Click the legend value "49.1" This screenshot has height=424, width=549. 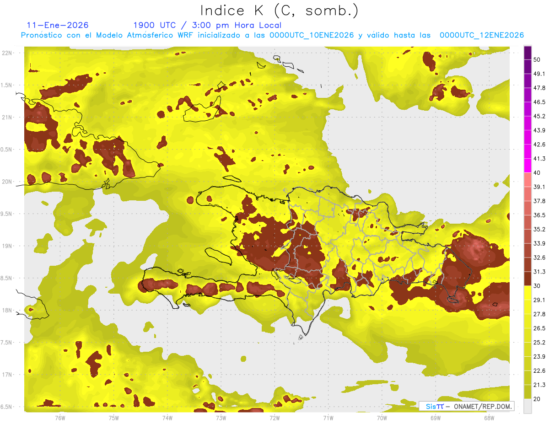539,74
